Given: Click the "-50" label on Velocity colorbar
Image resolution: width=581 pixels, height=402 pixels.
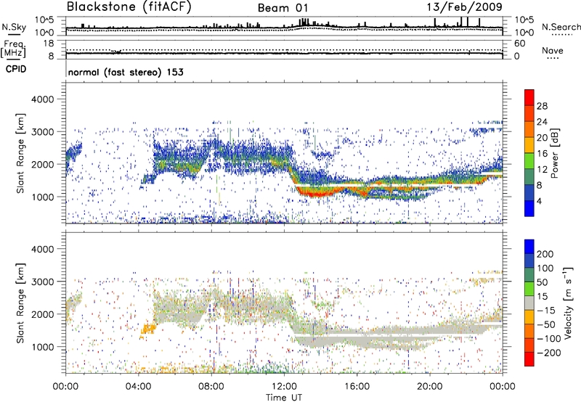Looking at the screenshot, I should point(546,324).
